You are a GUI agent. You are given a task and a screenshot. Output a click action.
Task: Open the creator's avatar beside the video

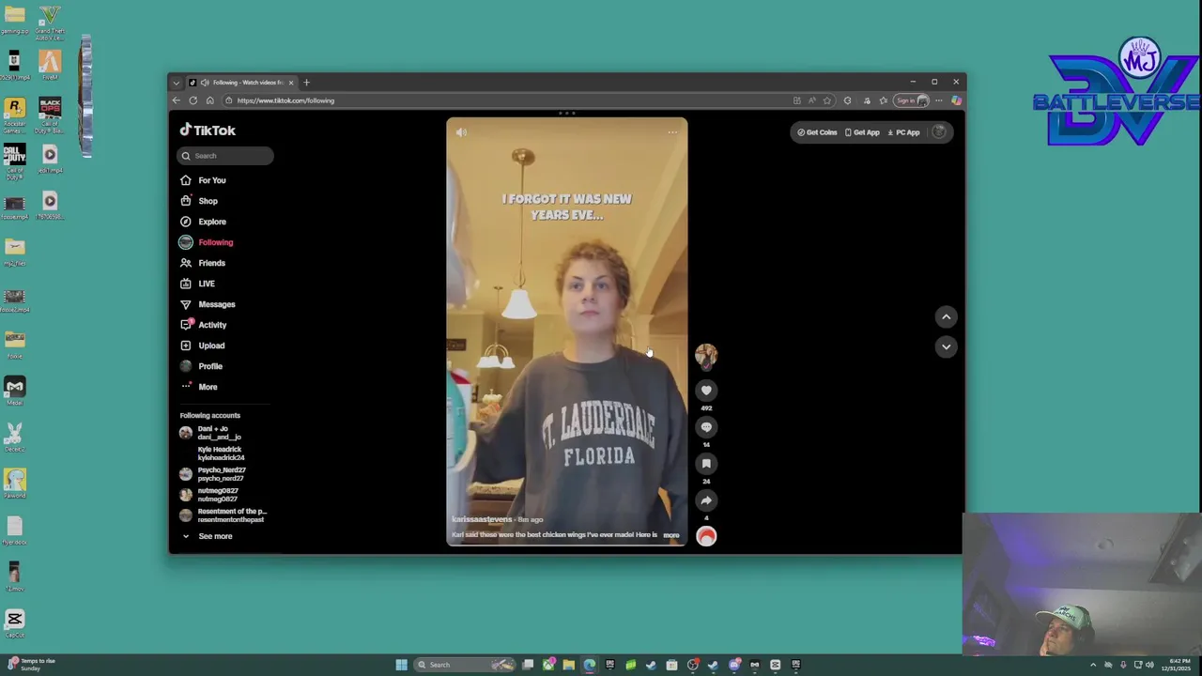pyautogui.click(x=706, y=355)
